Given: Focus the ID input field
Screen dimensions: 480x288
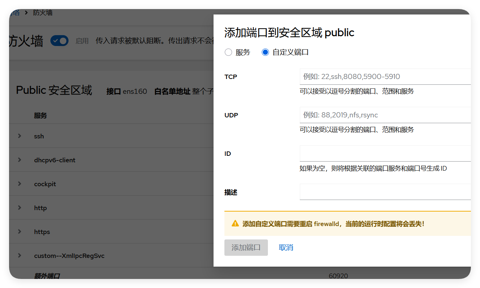Looking at the screenshot, I should (363, 153).
